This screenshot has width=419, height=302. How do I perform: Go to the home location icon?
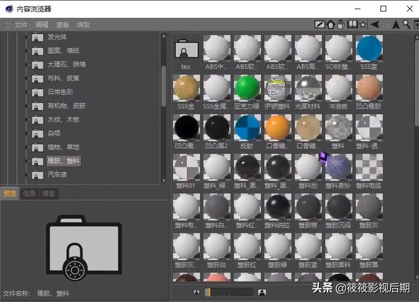click(330, 25)
